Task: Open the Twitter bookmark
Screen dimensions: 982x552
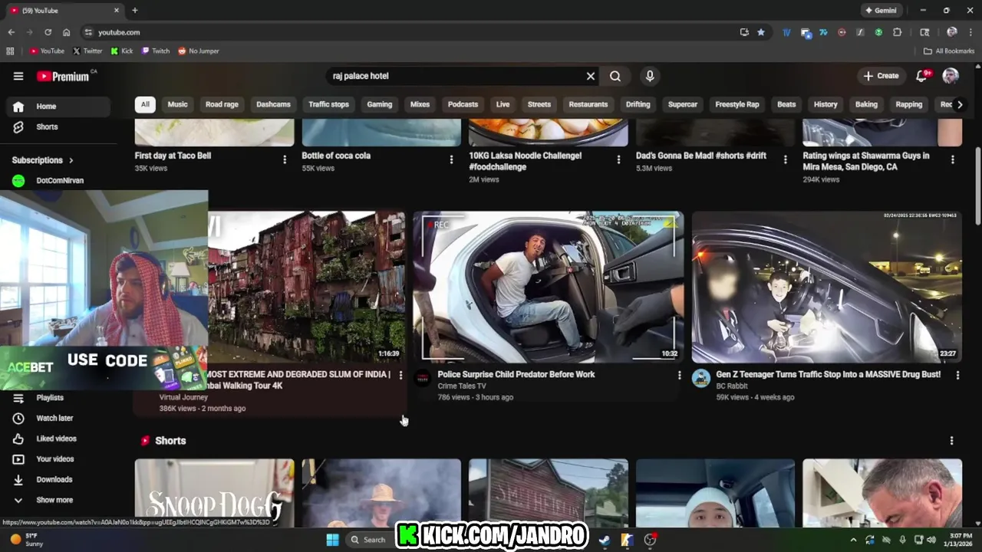Action: point(87,51)
